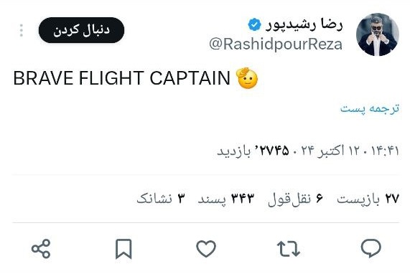This screenshot has width=410, height=274.
Task: Like the post with the heart icon
Action: [206, 248]
